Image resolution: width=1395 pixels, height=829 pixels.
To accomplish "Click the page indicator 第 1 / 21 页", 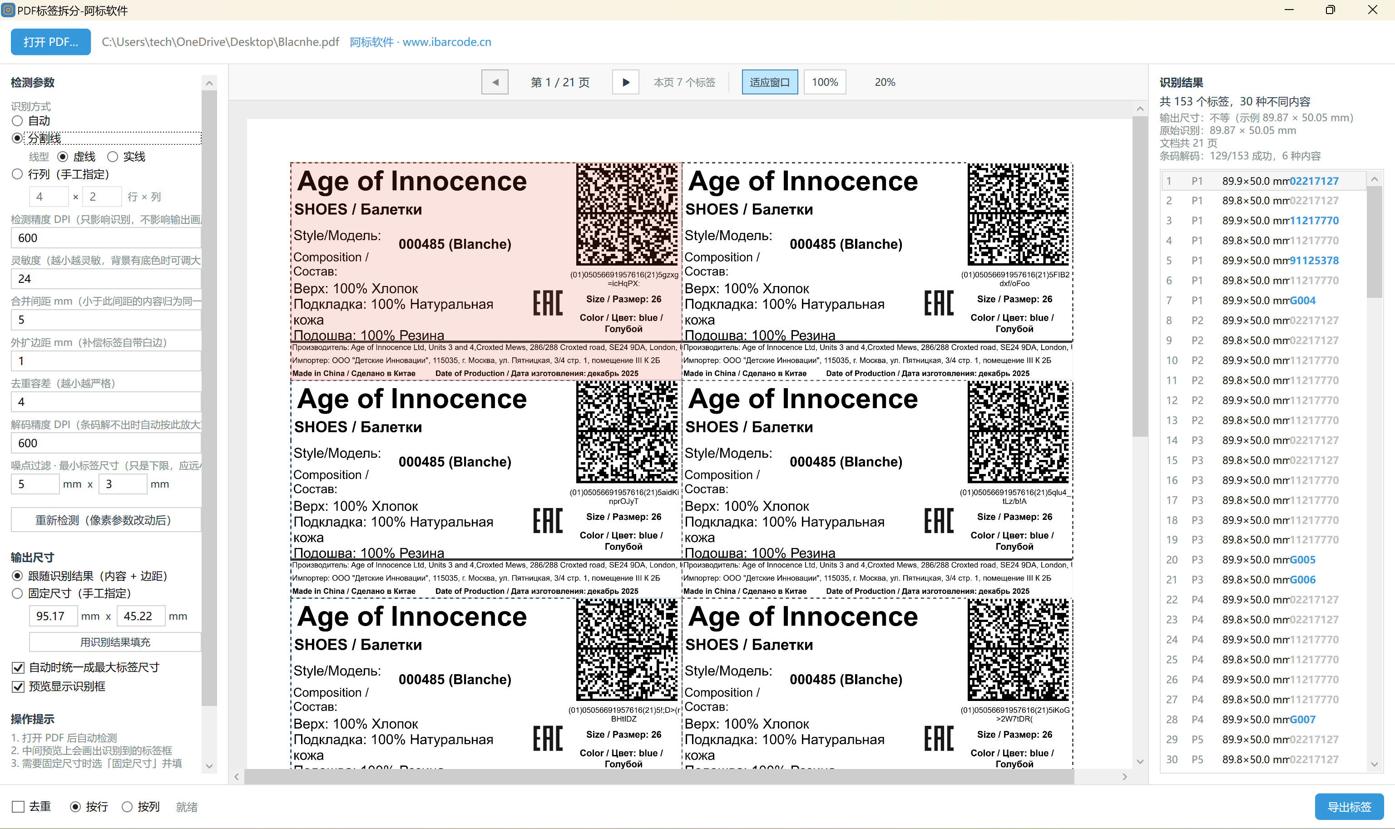I will point(560,82).
